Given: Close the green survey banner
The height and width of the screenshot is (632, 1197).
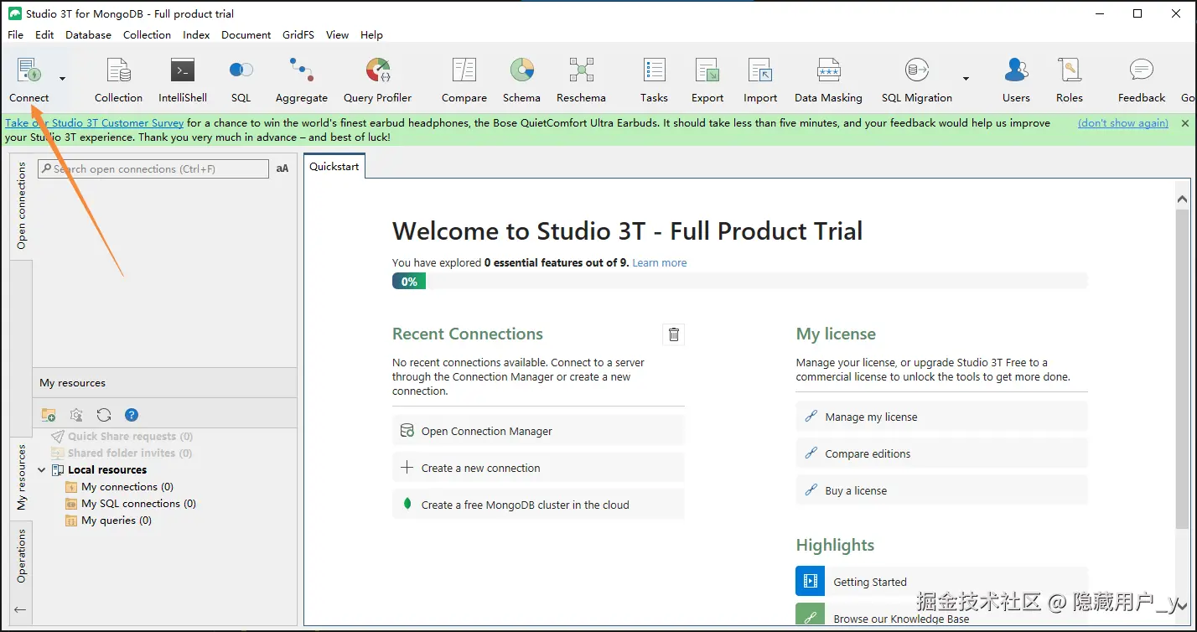Looking at the screenshot, I should point(1185,123).
